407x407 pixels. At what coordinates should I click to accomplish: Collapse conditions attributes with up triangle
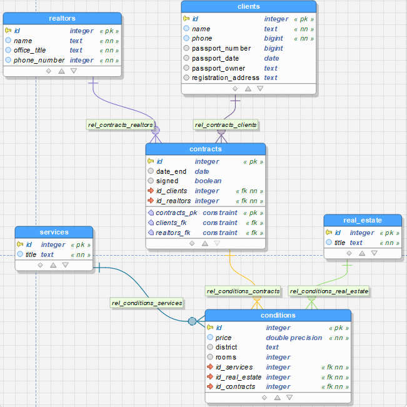(277, 398)
